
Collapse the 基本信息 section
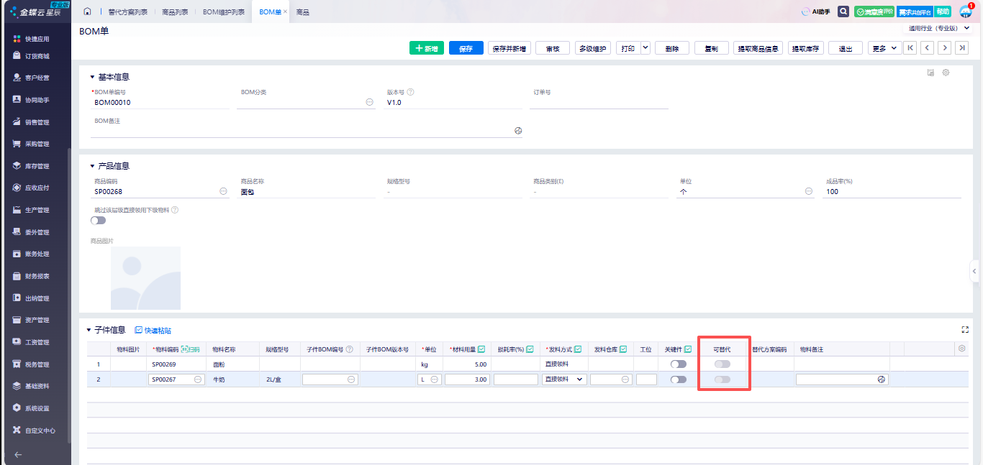pos(92,77)
